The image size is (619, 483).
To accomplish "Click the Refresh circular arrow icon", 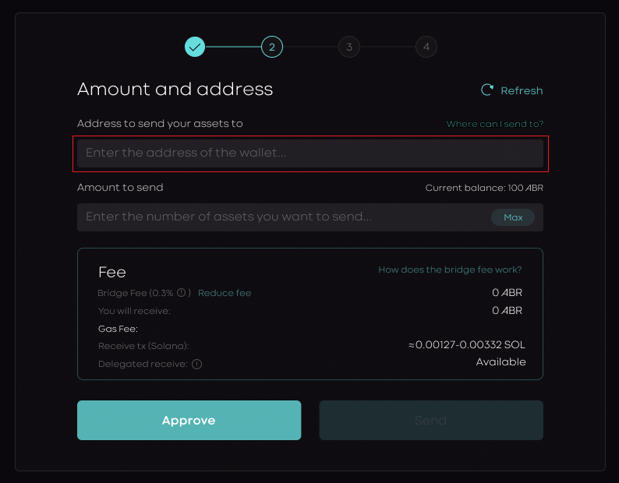I will (487, 90).
